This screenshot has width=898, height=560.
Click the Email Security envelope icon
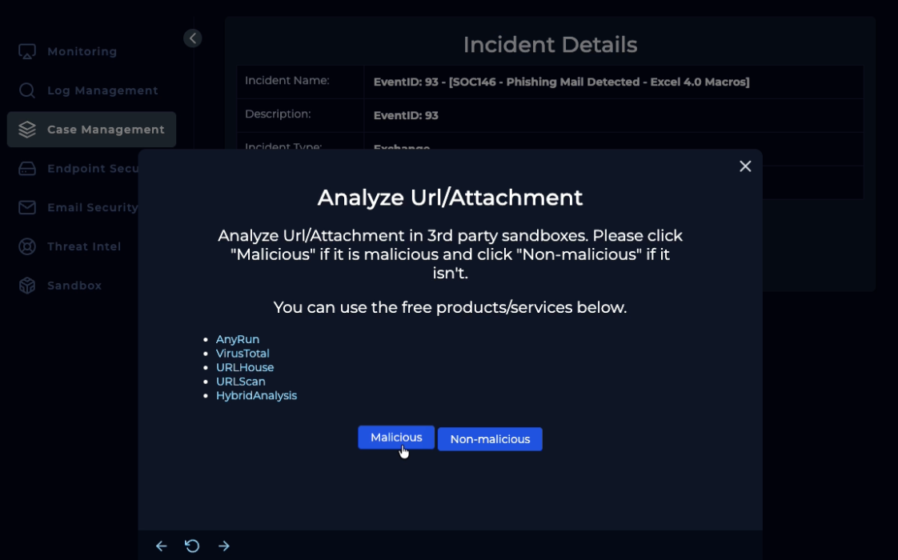[x=27, y=207]
